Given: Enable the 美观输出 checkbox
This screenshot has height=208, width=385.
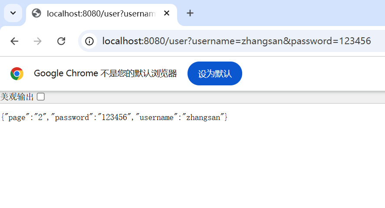Looking at the screenshot, I should click(x=41, y=97).
